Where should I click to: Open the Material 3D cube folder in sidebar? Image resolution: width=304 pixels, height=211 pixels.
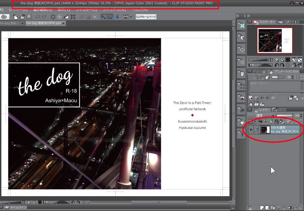(x=242, y=121)
